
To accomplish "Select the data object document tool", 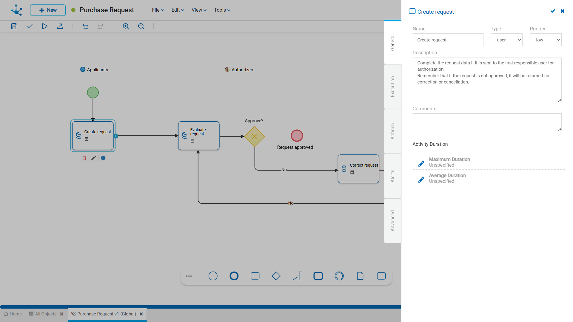I will point(360,276).
